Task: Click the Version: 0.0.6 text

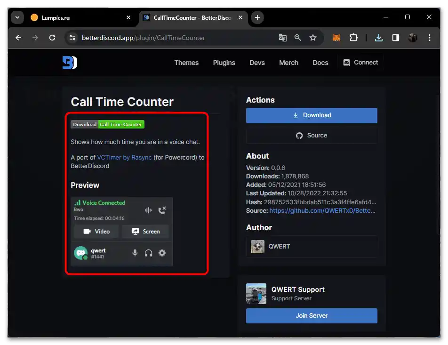Action: click(265, 168)
